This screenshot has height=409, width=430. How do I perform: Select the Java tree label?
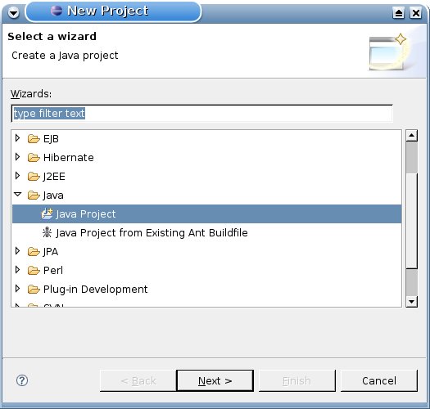(53, 196)
